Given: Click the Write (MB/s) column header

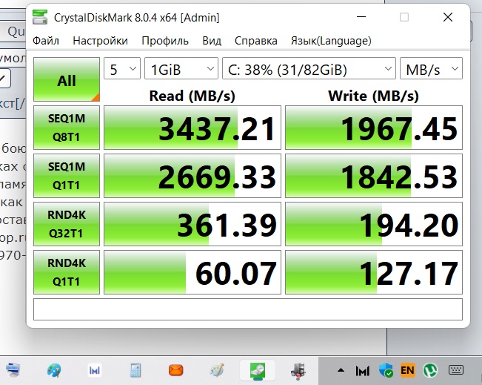Looking at the screenshot, I should 373,96.
